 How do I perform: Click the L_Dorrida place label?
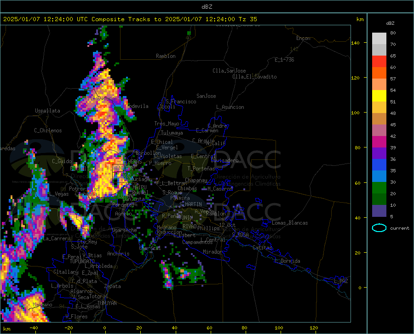point(287,261)
